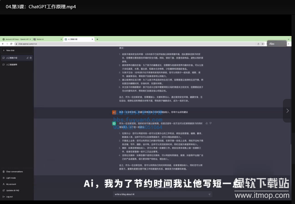The height and width of the screenshot is (204, 295).
Task: Expand the tab search chevron
Action: (x=289, y=39)
